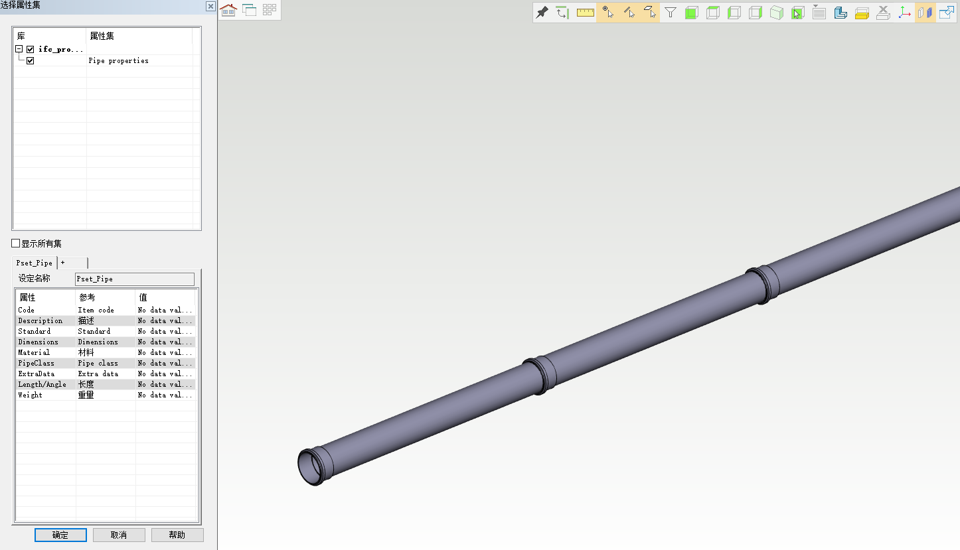Click the 属性集 column header
Image resolution: width=960 pixels, height=550 pixels.
tap(139, 36)
